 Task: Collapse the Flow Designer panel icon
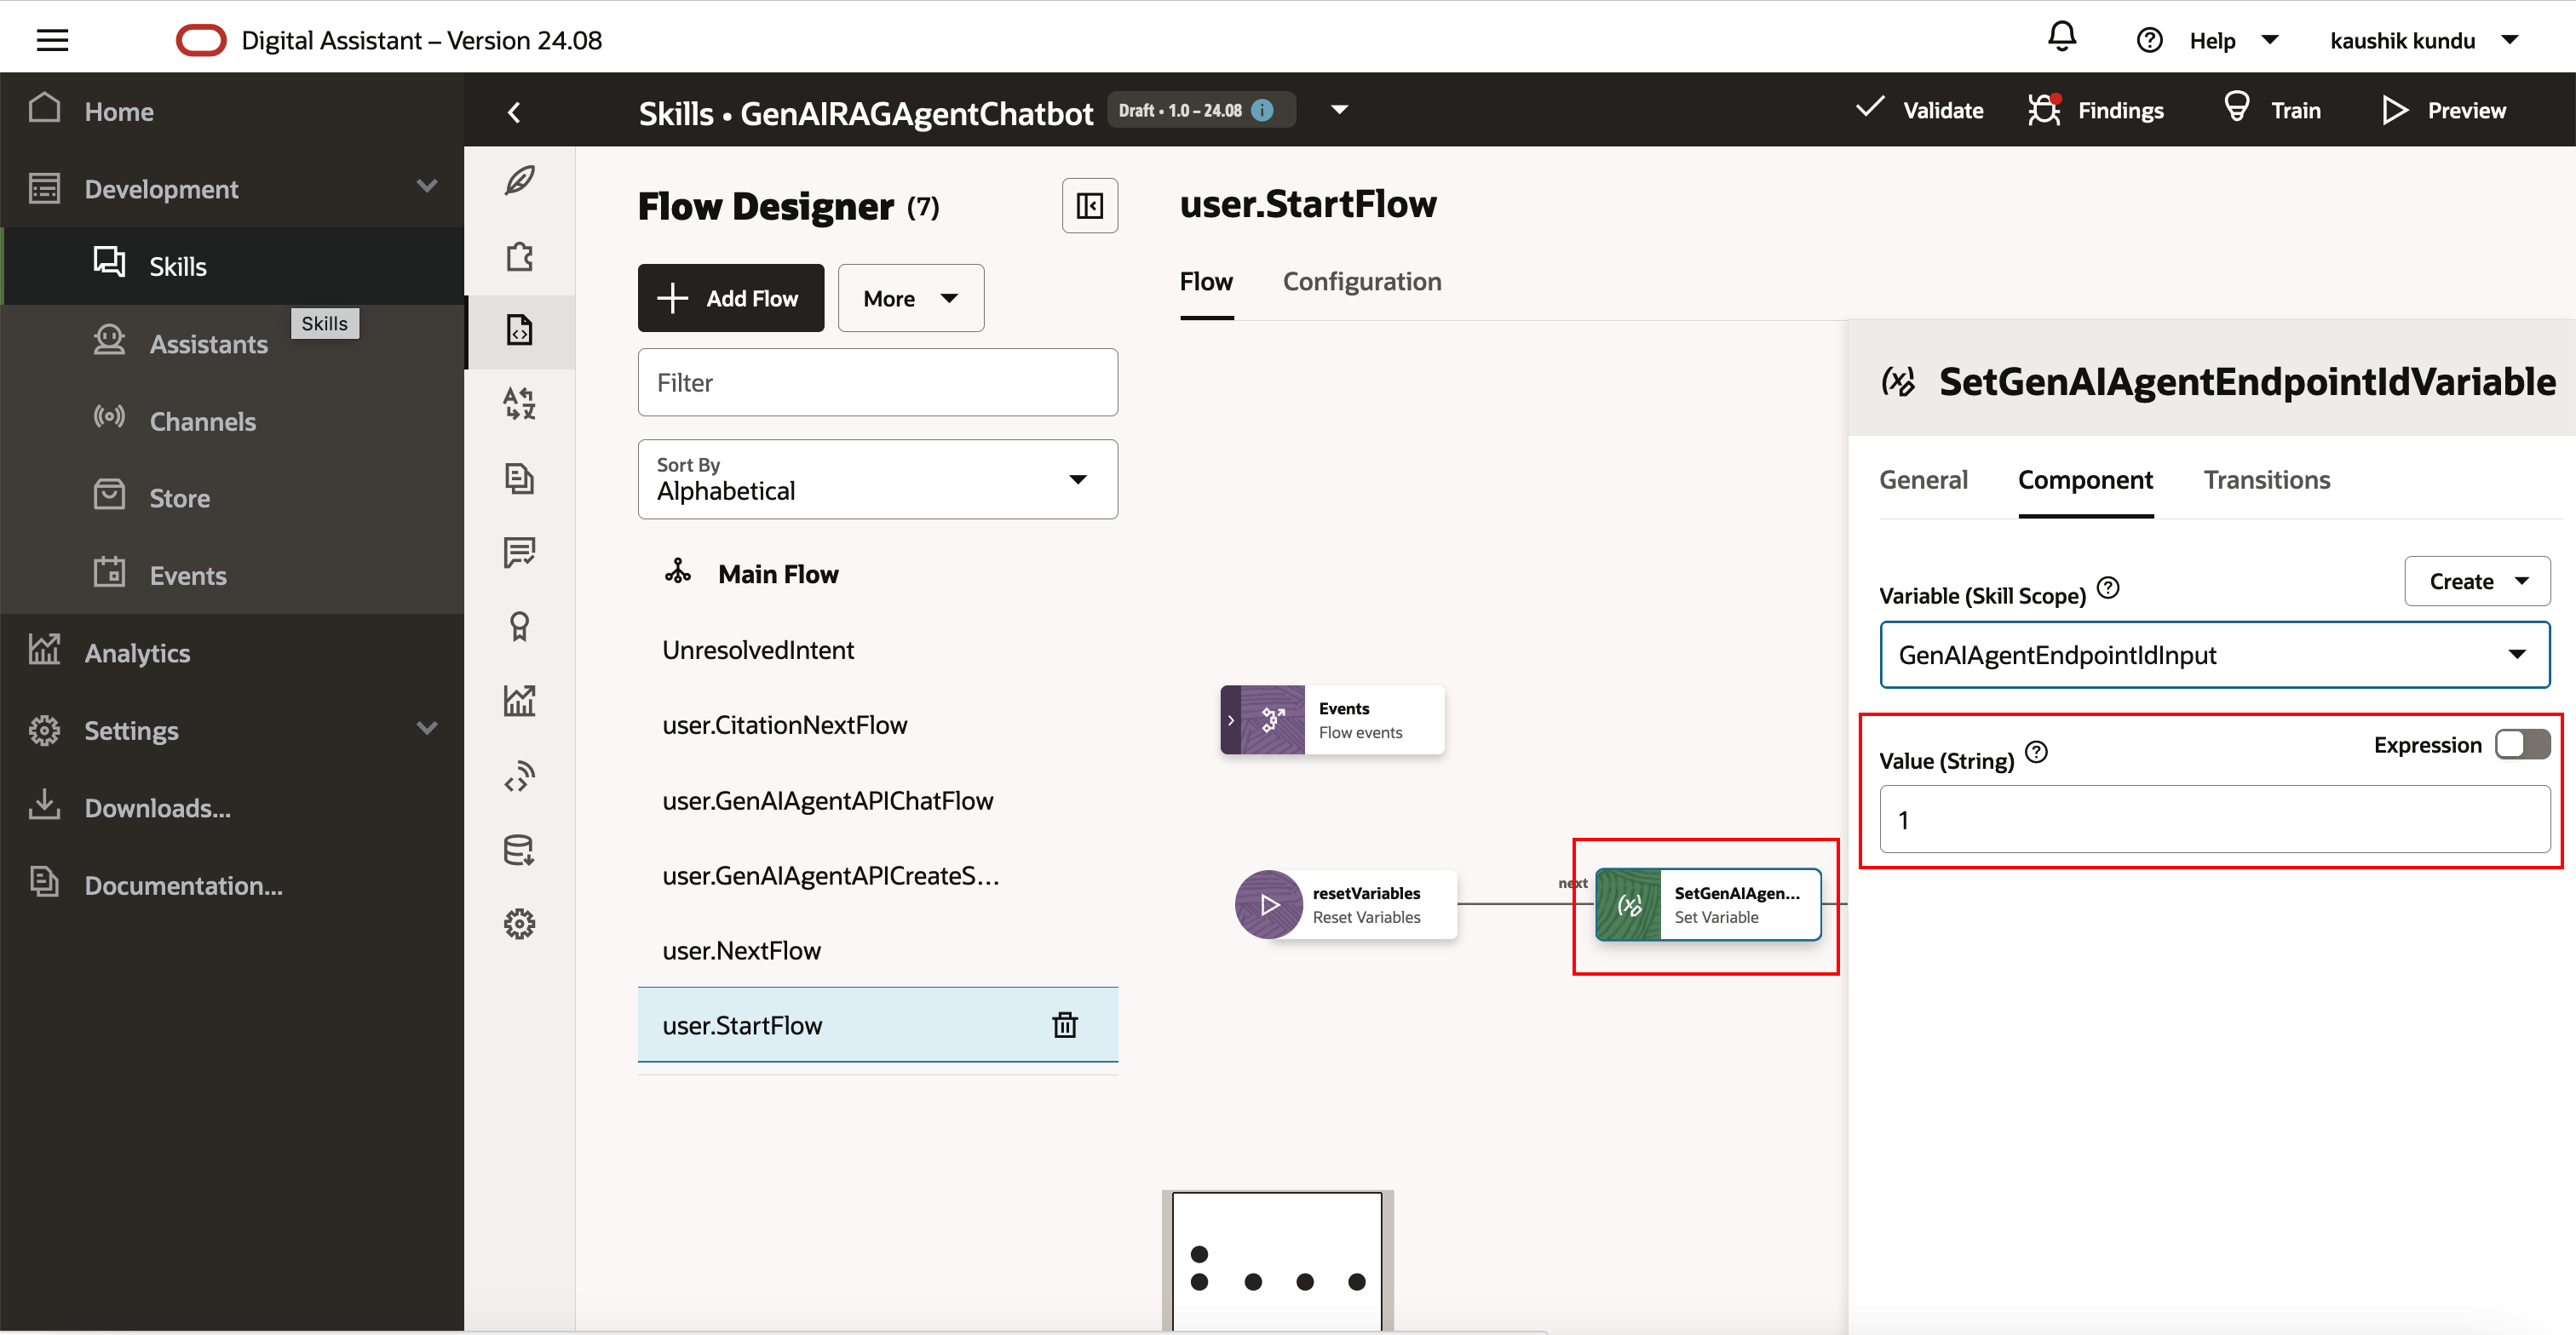click(1089, 206)
